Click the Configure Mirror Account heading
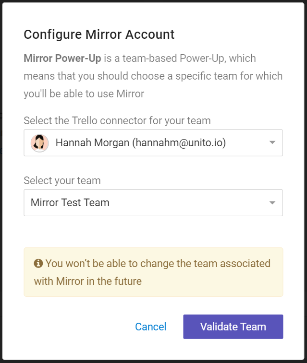 (99, 35)
